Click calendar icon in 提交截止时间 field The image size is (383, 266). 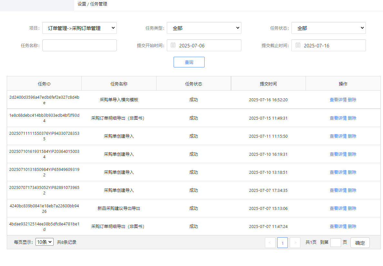[x=298, y=45]
